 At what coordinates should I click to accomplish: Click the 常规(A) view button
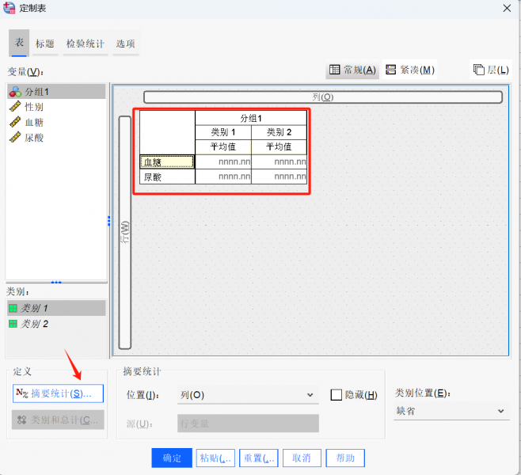[x=352, y=70]
